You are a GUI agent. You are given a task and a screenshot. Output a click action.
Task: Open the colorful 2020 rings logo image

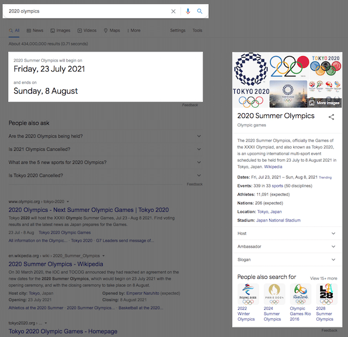(289, 66)
